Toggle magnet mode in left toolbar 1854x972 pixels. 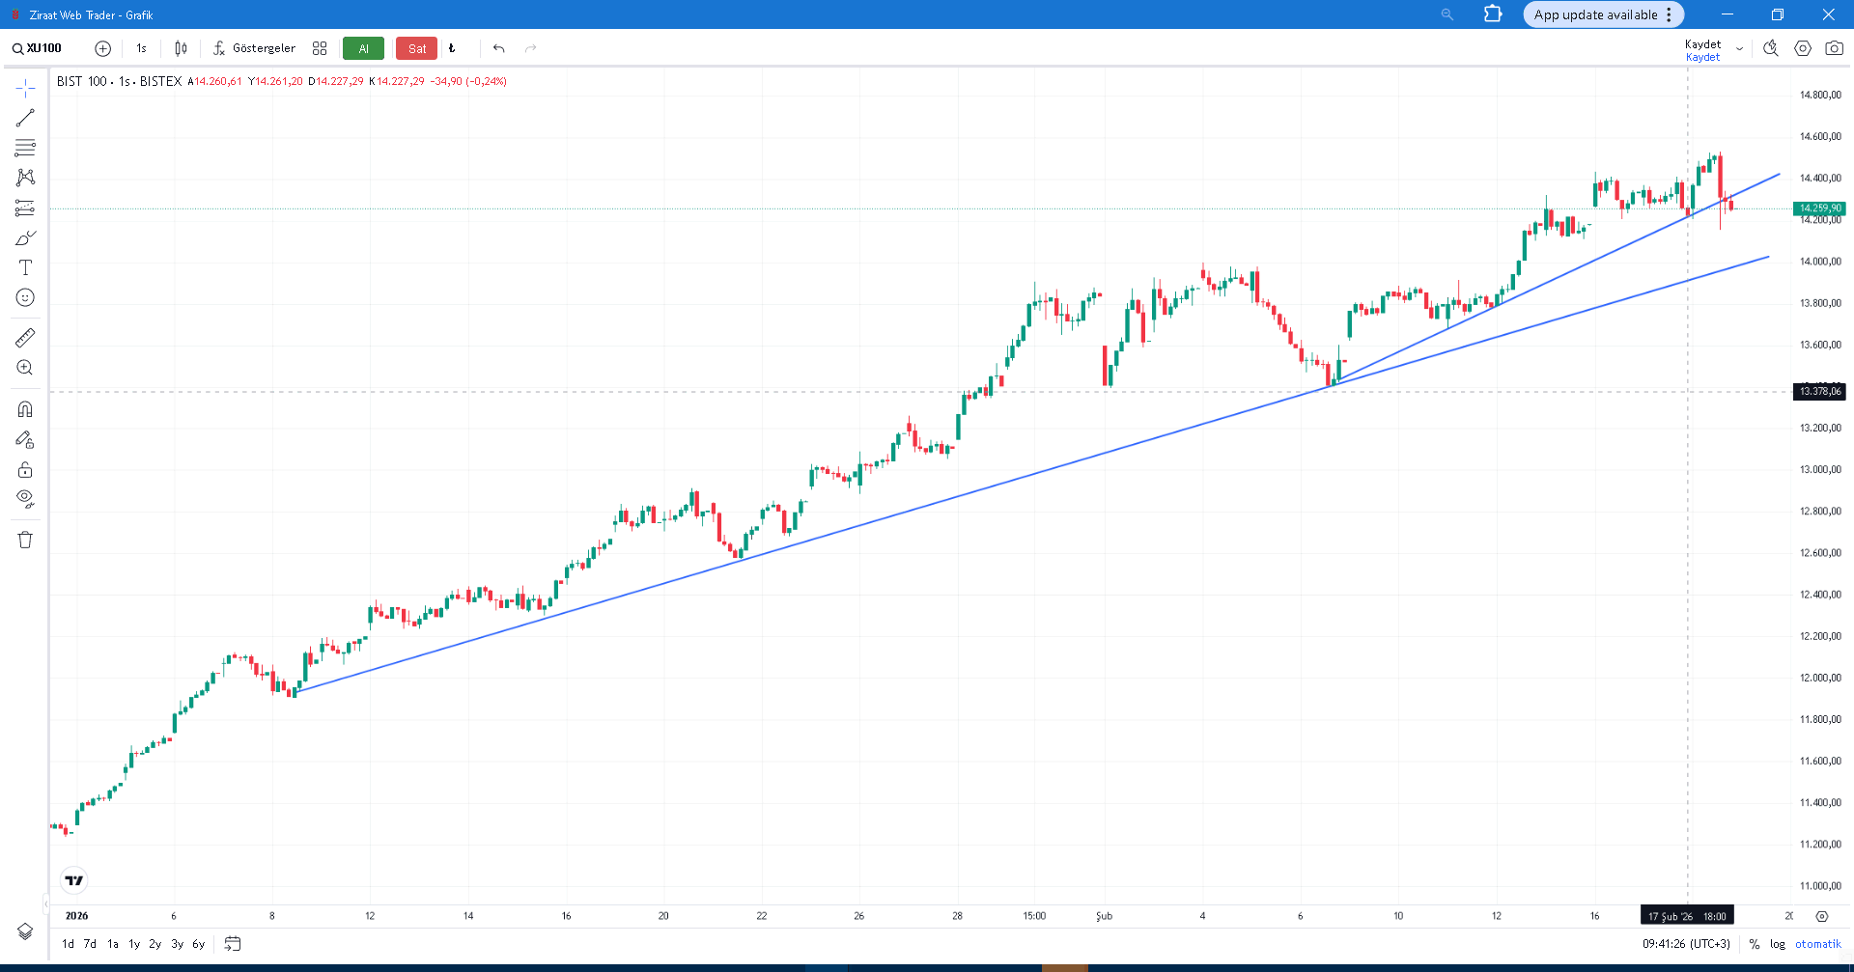pyautogui.click(x=25, y=409)
